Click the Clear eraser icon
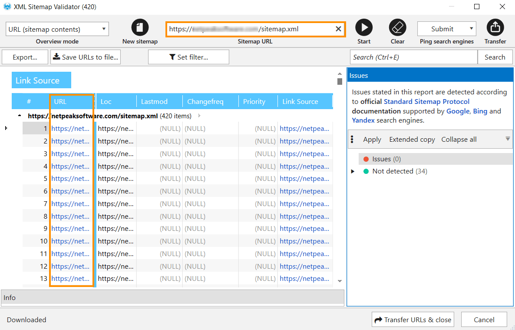The width and height of the screenshot is (515, 330). pos(397,27)
